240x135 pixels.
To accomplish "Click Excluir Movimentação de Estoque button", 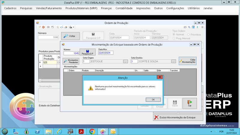I will pyautogui.click(x=178, y=117).
